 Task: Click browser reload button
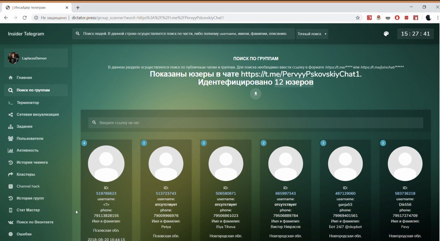(x=24, y=18)
